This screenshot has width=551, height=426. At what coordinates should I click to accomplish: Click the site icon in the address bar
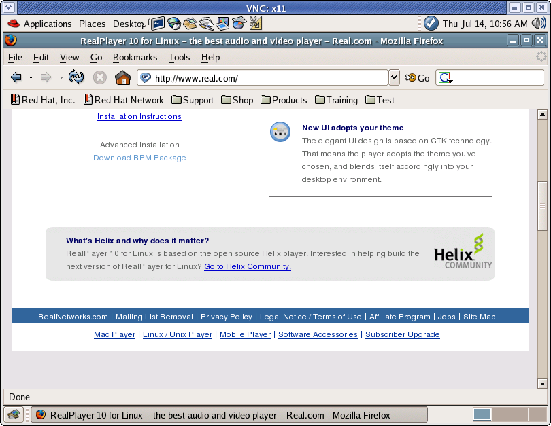[x=146, y=78]
